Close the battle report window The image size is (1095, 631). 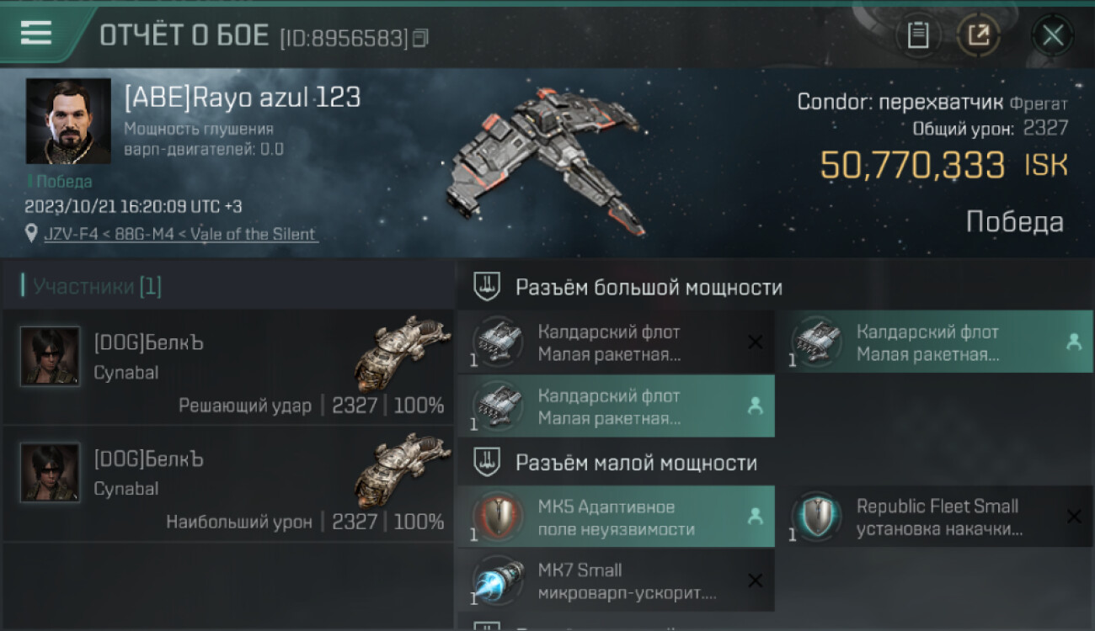1052,35
